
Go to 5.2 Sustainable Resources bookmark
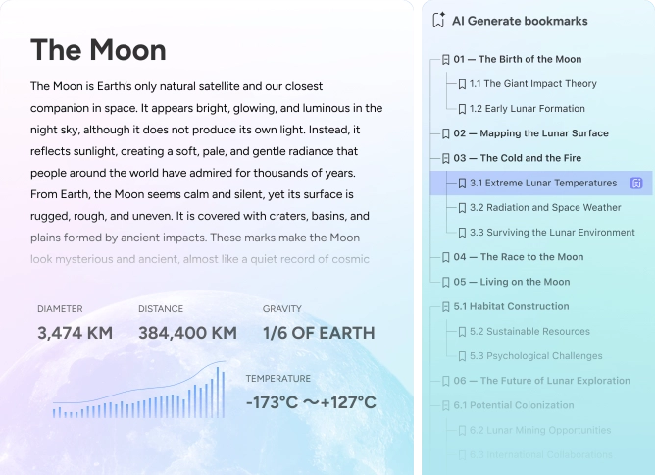529,332
